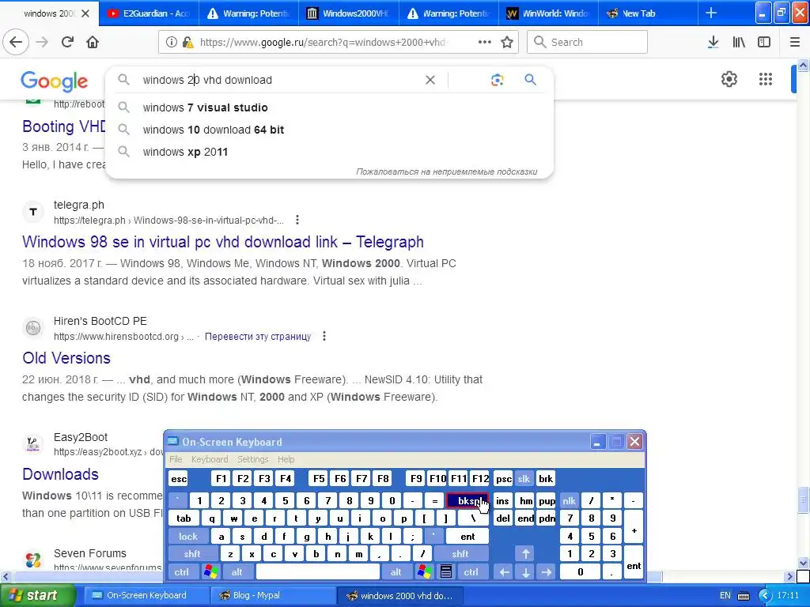Toggle the right shft key on On-Screen Keyboard
This screenshot has height=607, width=810.
click(460, 554)
